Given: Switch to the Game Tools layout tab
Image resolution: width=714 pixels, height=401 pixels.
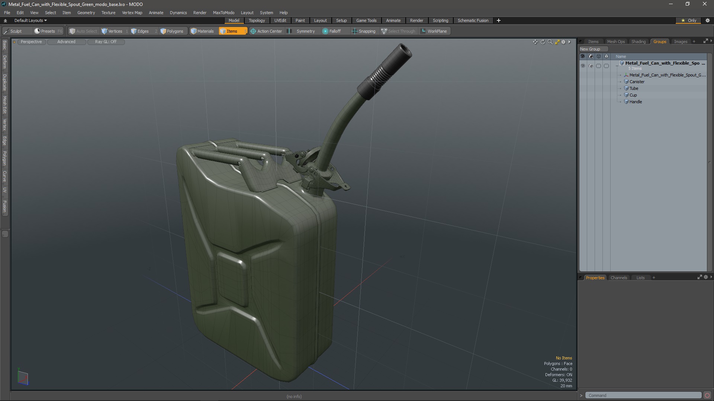Looking at the screenshot, I should 366,20.
